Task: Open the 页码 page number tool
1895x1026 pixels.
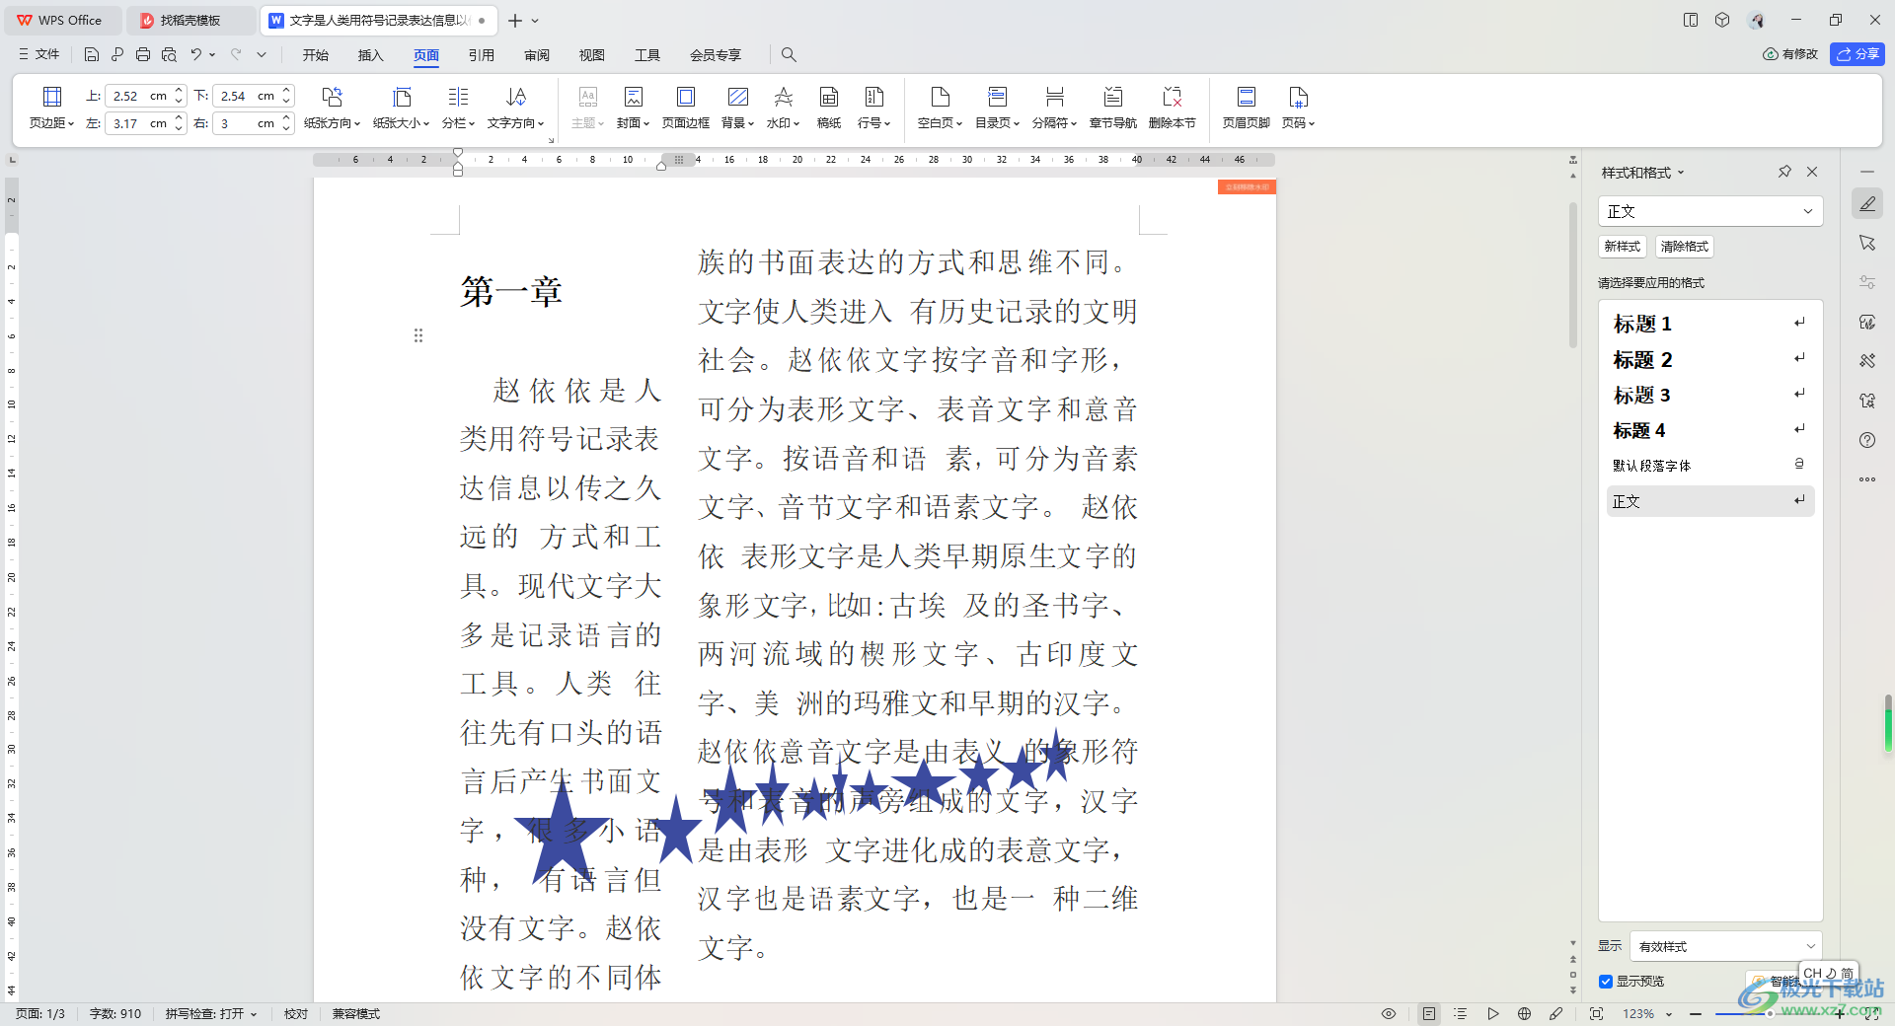Action: pyautogui.click(x=1298, y=108)
